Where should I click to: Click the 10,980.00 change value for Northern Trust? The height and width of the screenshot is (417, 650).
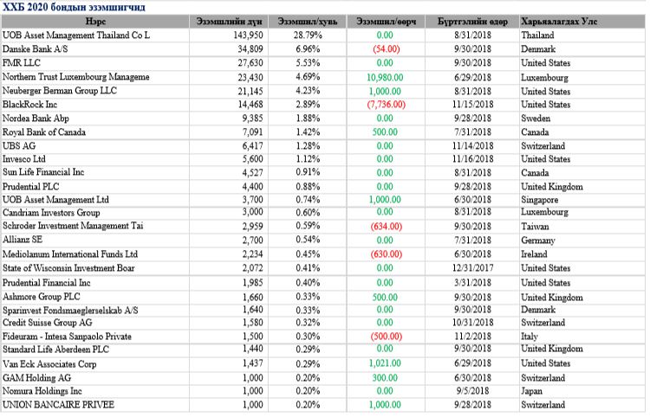[x=380, y=77]
